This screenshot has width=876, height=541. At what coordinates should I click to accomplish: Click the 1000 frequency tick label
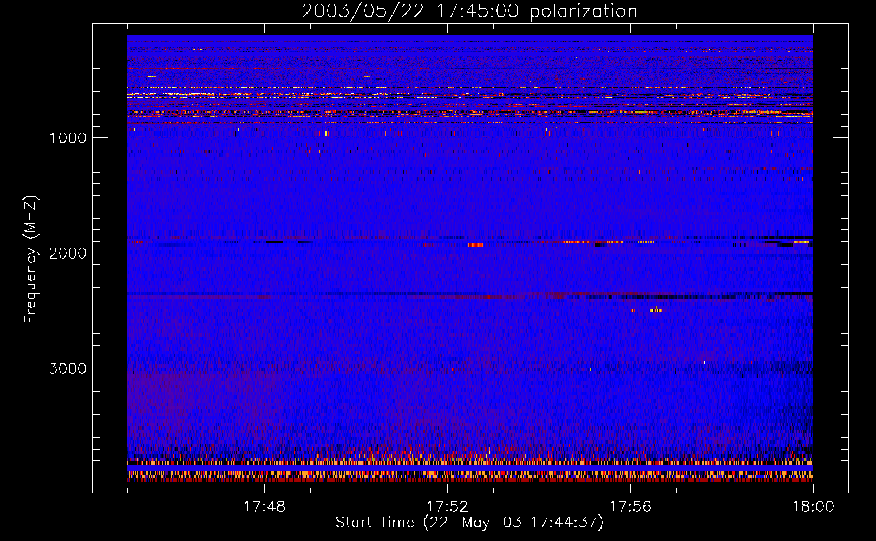tap(68, 138)
